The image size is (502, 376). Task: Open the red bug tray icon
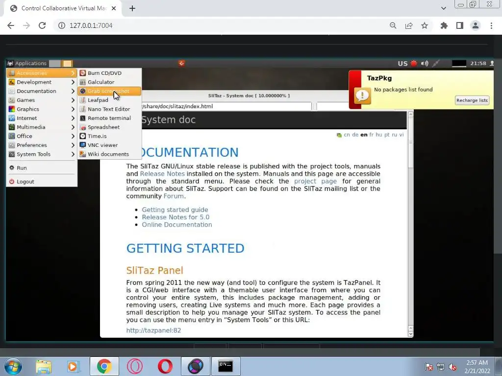[x=414, y=63]
